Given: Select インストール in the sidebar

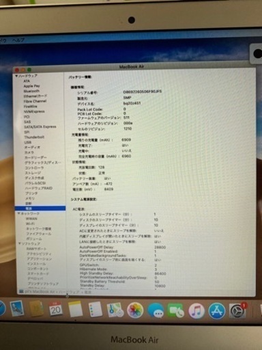Looking at the screenshot, I should tap(36, 264).
